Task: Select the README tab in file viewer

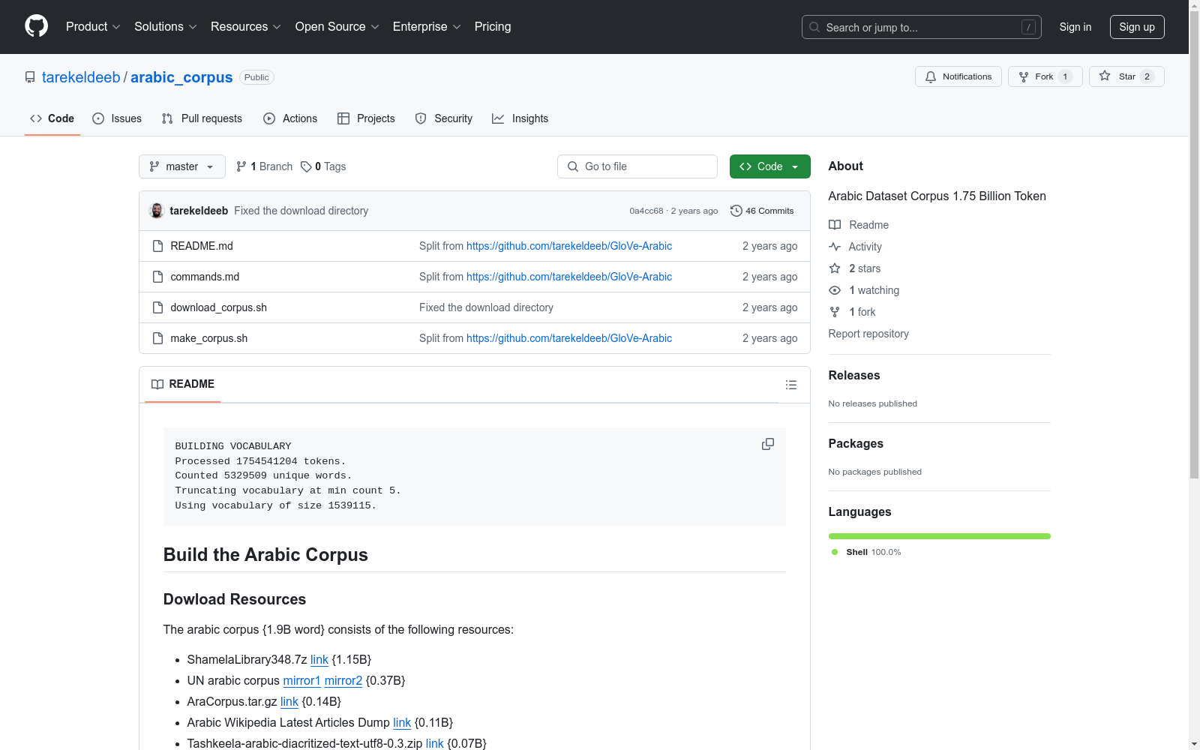Action: click(183, 384)
